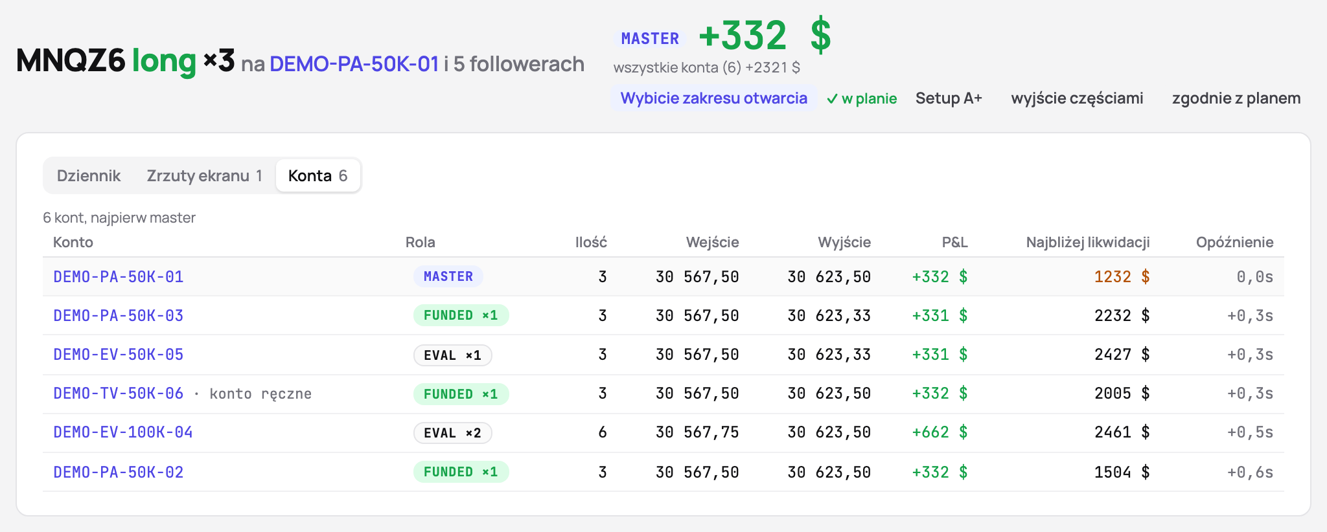Click FUNDED ×1 badge for DEMO-PA-50K-02

461,472
